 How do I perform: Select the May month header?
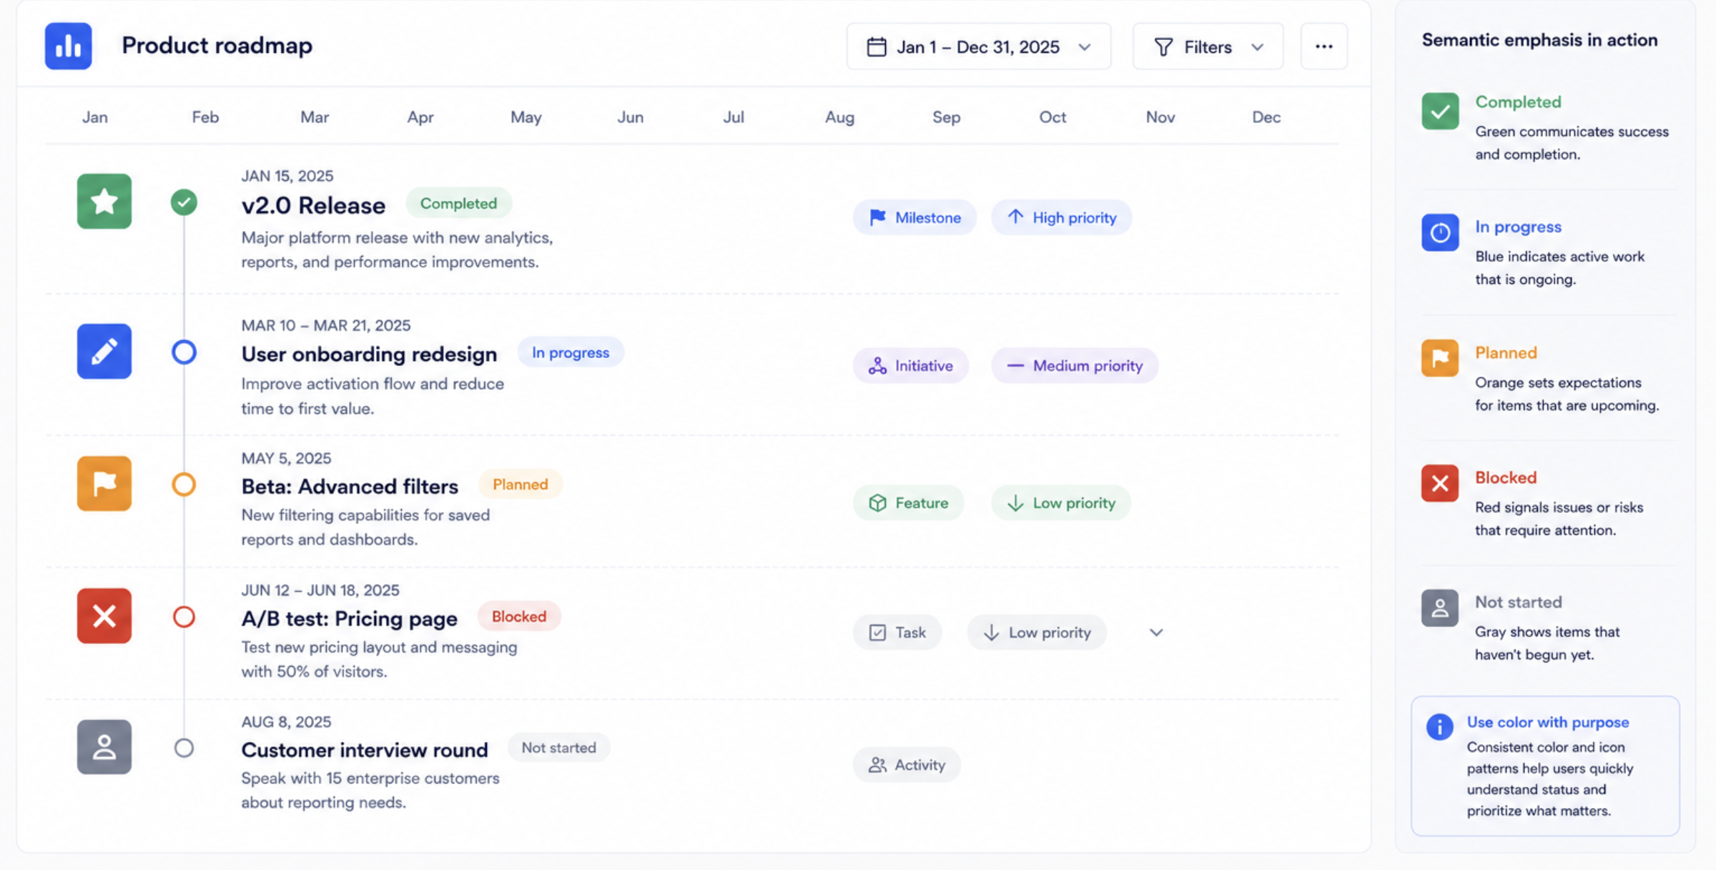pyautogui.click(x=526, y=117)
